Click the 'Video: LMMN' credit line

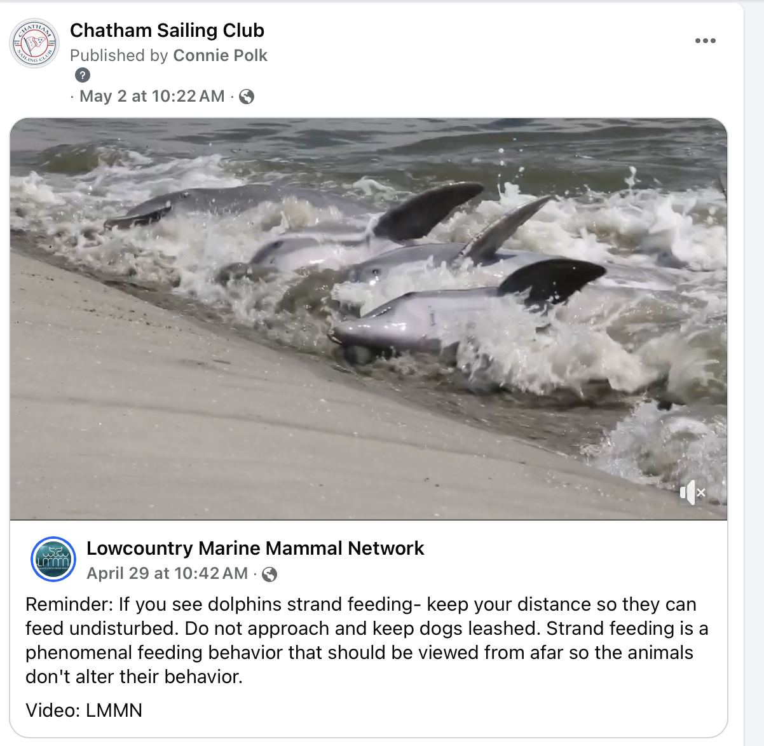point(84,710)
